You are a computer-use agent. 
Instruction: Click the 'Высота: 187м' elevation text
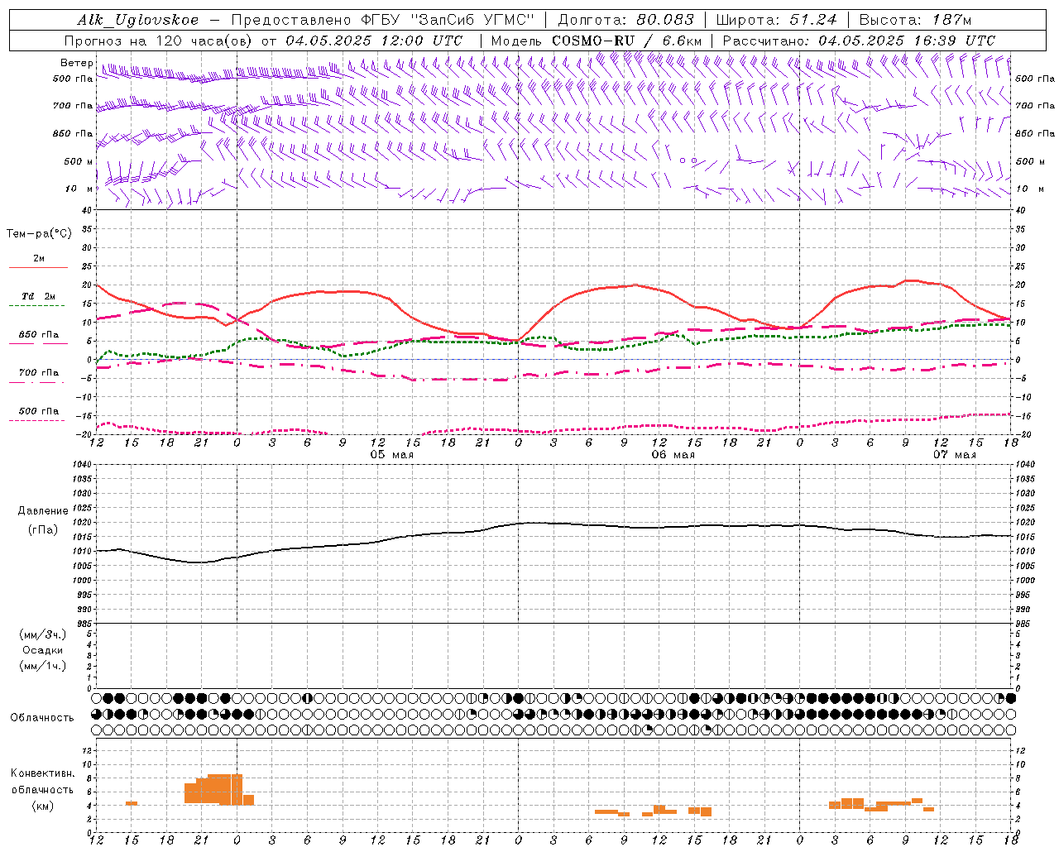pyautogui.click(x=915, y=20)
